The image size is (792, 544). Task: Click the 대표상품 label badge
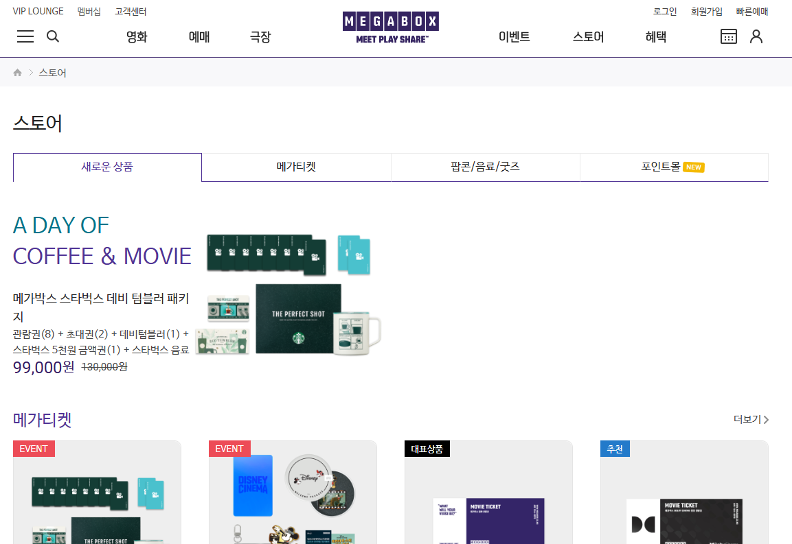pos(427,449)
